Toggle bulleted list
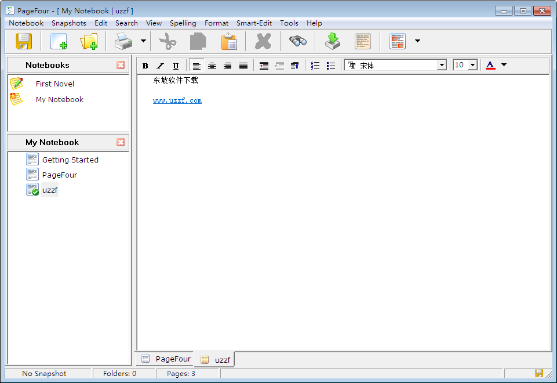Image resolution: width=557 pixels, height=383 pixels. 331,66
